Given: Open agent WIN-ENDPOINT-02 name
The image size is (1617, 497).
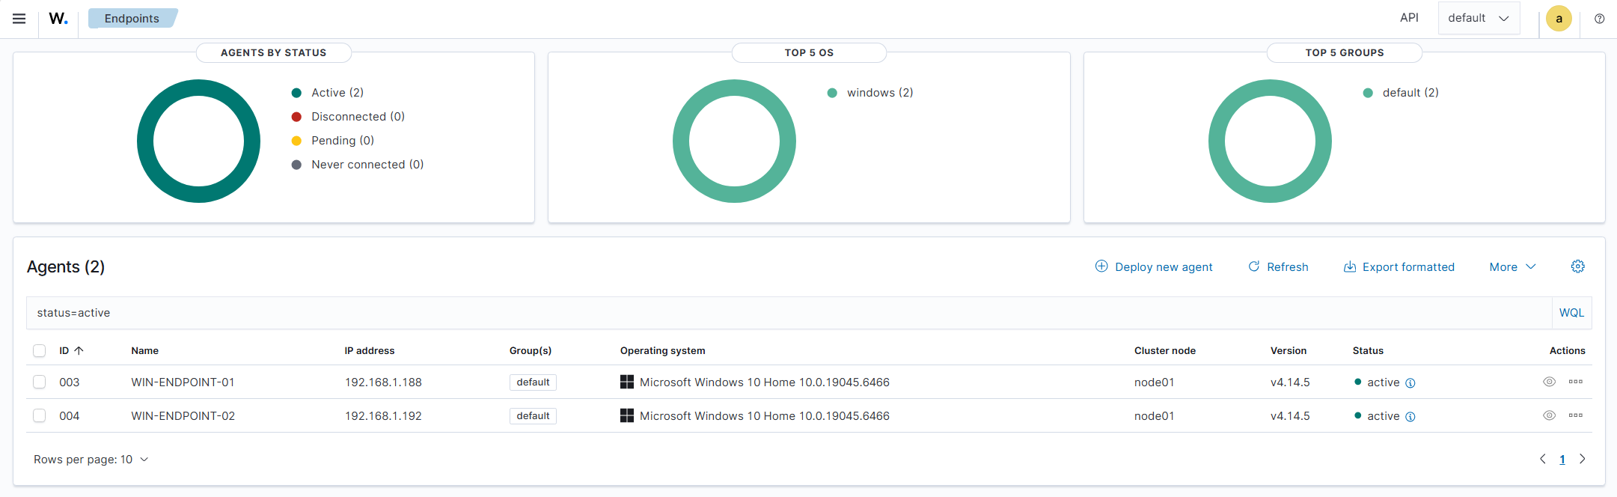Looking at the screenshot, I should pyautogui.click(x=183, y=416).
